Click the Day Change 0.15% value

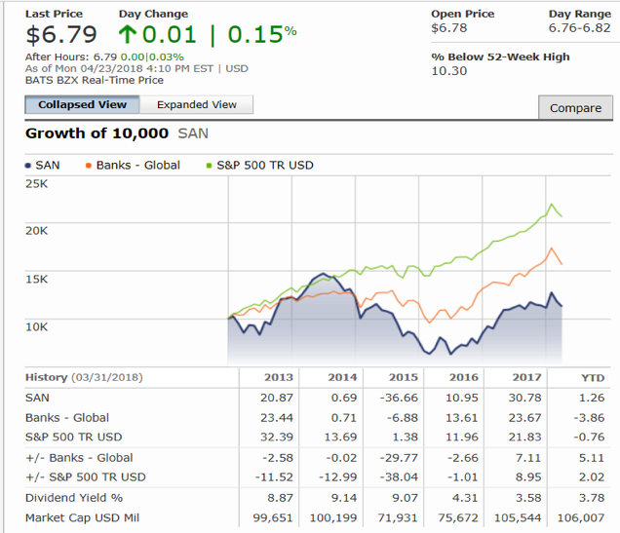(x=262, y=34)
